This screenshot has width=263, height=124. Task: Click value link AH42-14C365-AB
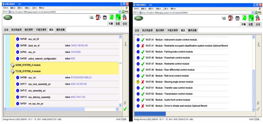tap(78, 84)
